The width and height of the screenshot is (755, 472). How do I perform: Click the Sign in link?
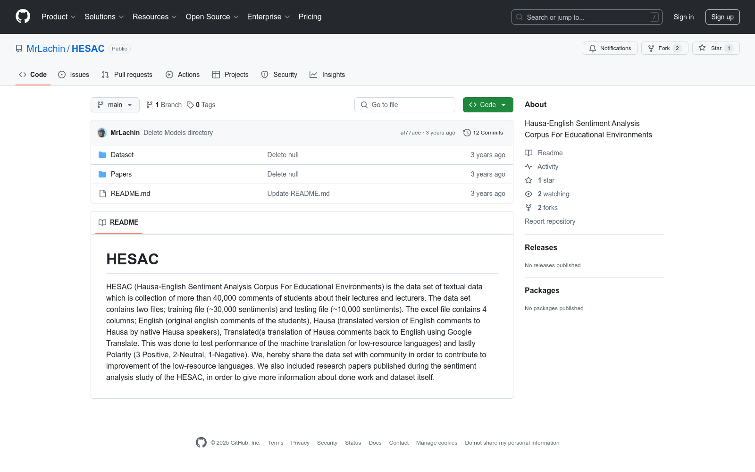684,17
